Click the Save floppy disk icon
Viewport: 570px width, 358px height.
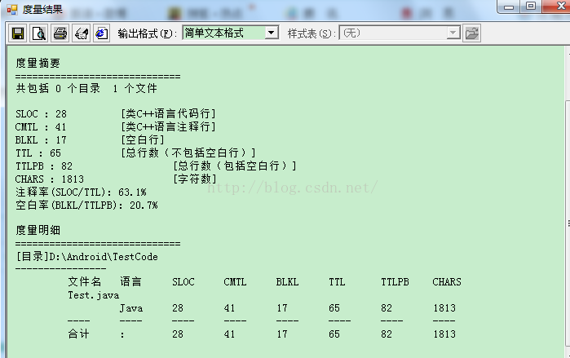click(x=17, y=33)
